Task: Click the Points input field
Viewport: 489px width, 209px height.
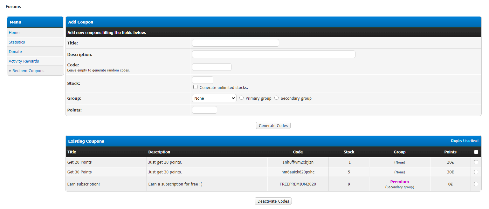Action: tap(204, 110)
